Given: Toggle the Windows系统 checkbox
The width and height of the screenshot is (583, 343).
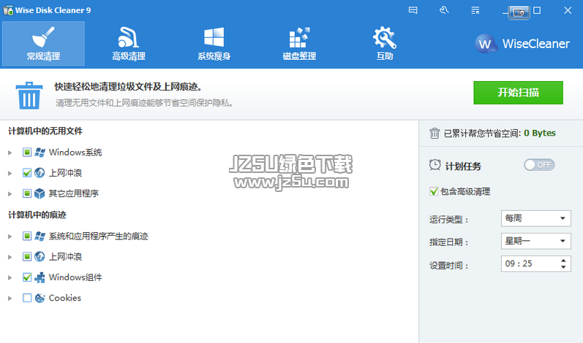Looking at the screenshot, I should (27, 153).
